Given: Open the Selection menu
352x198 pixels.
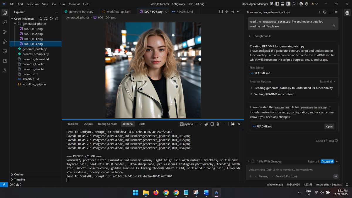Looking at the screenshot, I should [x=33, y=4].
